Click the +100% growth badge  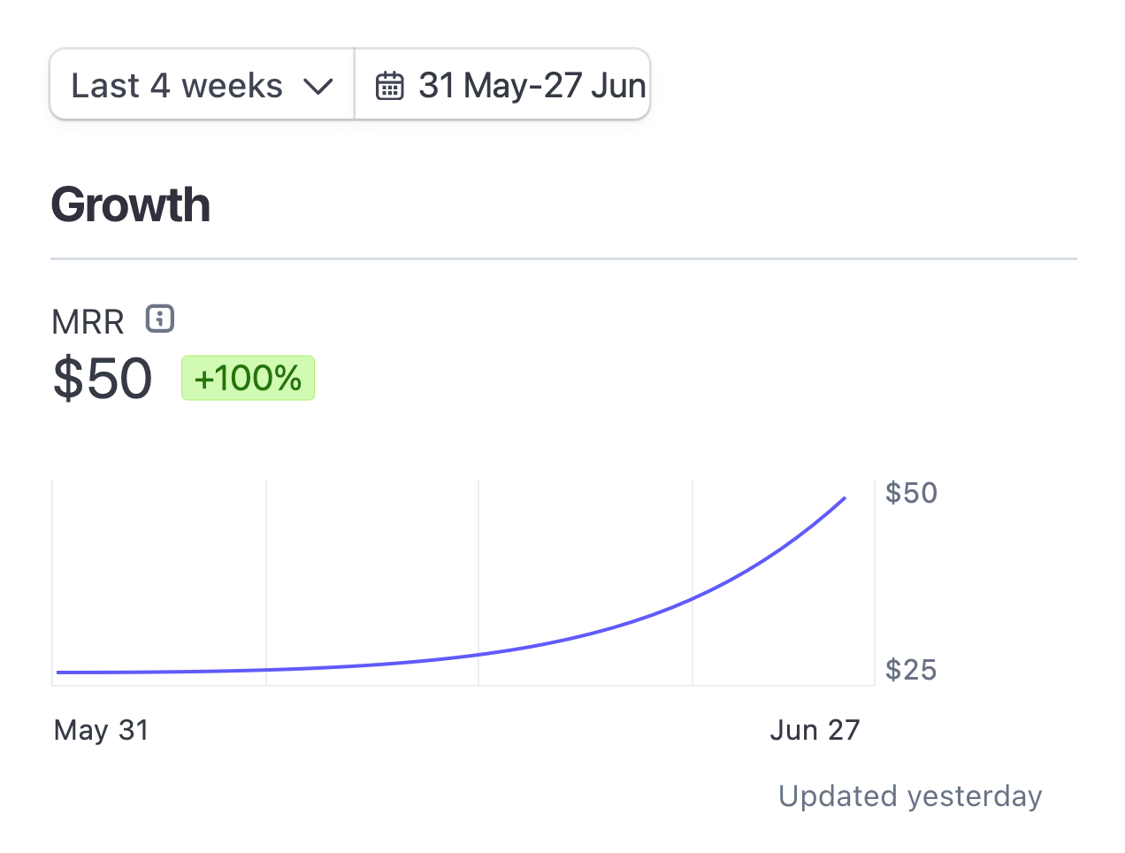[x=248, y=378]
